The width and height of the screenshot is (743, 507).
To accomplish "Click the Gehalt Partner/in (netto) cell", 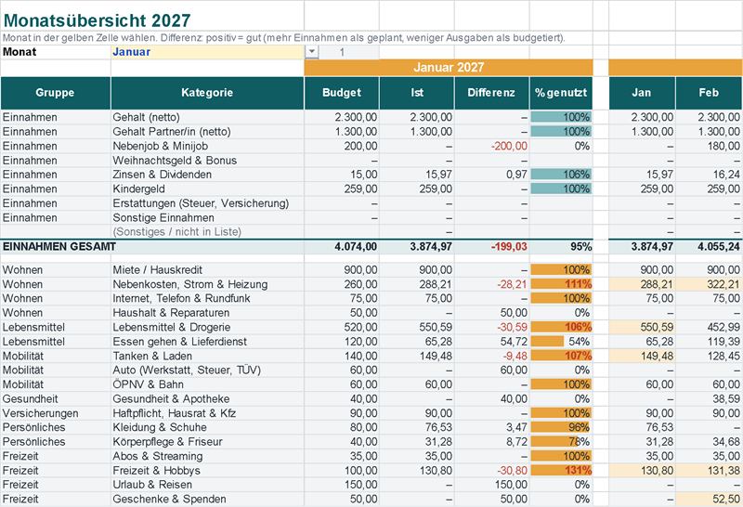I will [x=207, y=131].
